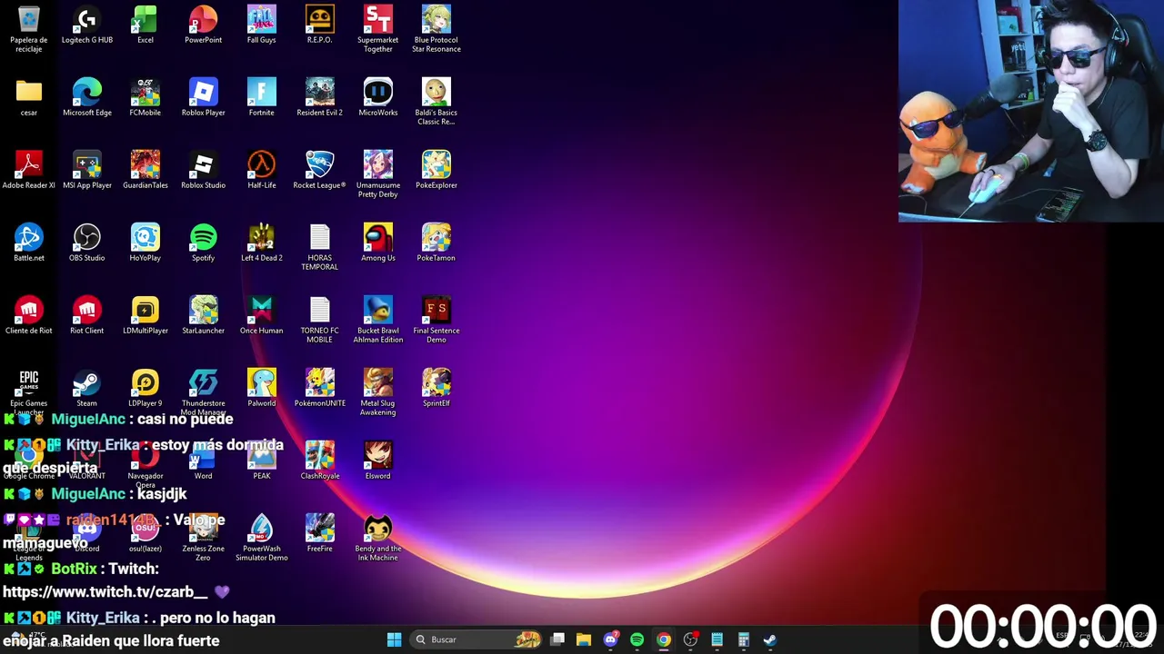1164x654 pixels.
Task: Select the Metal Slug Awakening shortcut
Action: (377, 392)
